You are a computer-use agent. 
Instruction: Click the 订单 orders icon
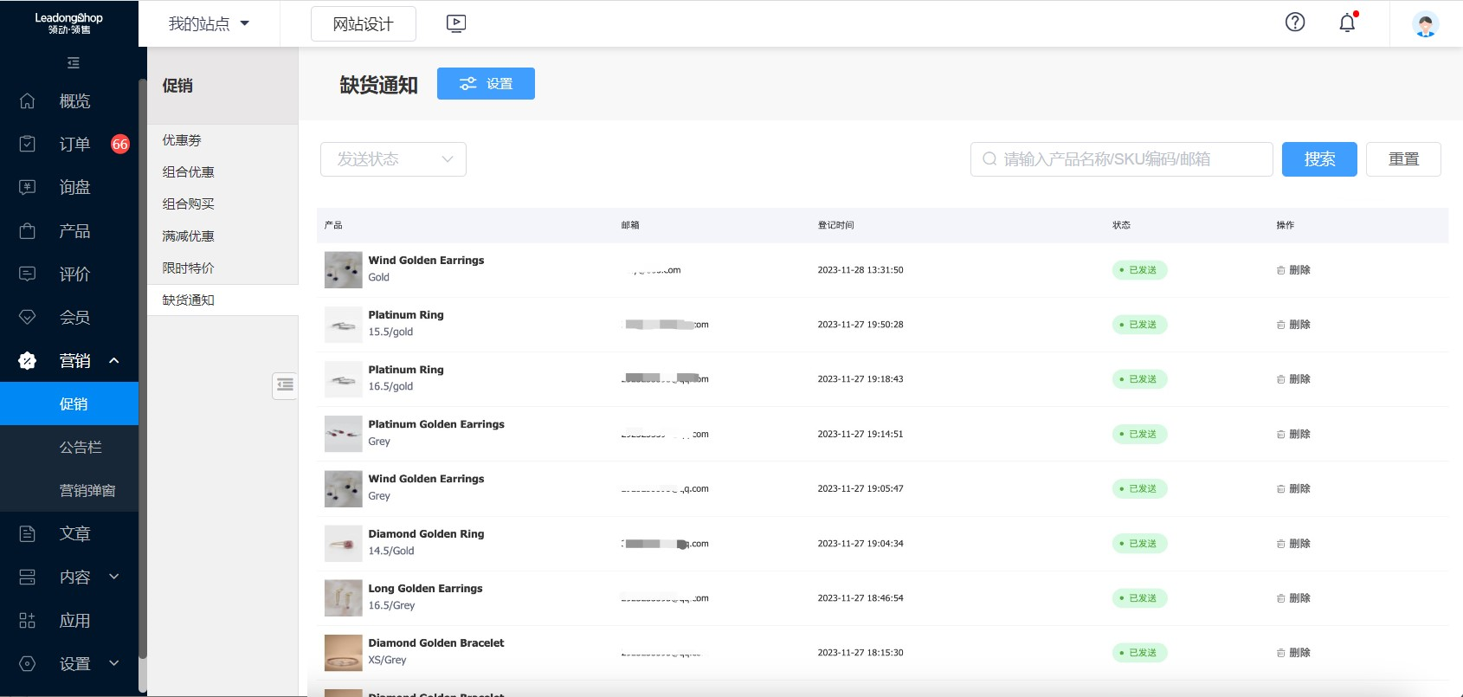[28, 144]
